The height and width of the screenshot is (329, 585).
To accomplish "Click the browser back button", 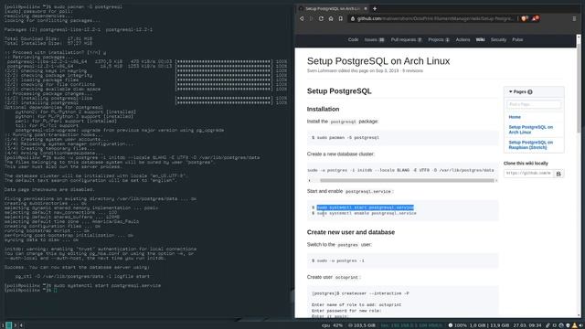I will [302, 18].
